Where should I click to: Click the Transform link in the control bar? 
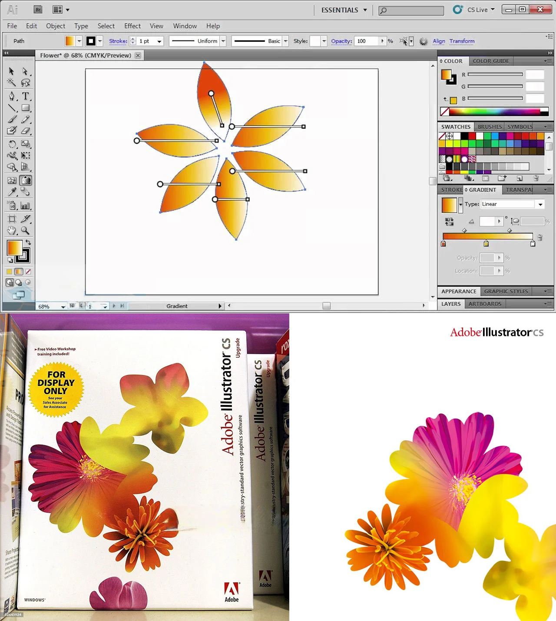(x=462, y=41)
